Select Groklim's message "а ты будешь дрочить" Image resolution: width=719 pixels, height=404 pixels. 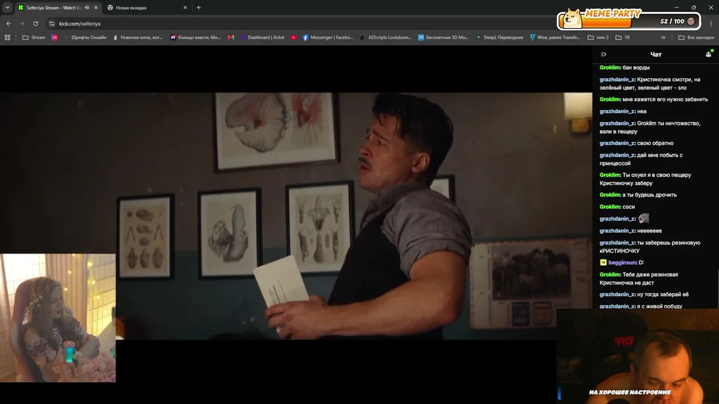pyautogui.click(x=638, y=195)
